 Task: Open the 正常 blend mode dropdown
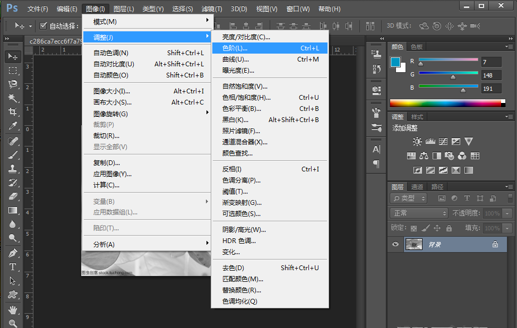pyautogui.click(x=418, y=213)
